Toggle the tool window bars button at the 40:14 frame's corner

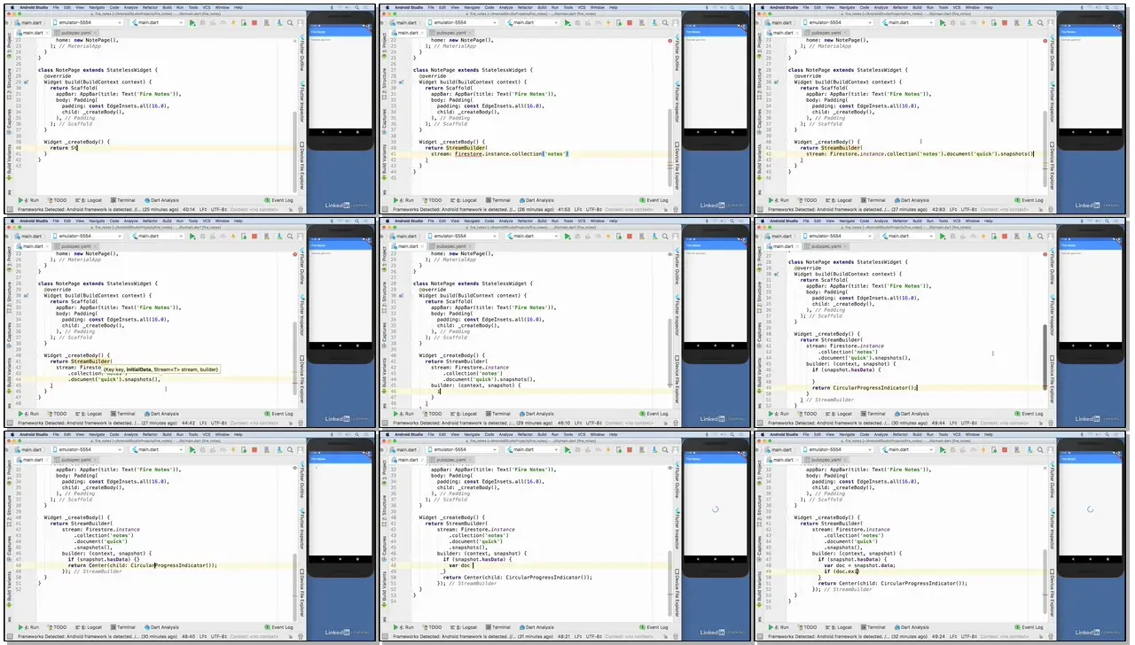(10, 209)
